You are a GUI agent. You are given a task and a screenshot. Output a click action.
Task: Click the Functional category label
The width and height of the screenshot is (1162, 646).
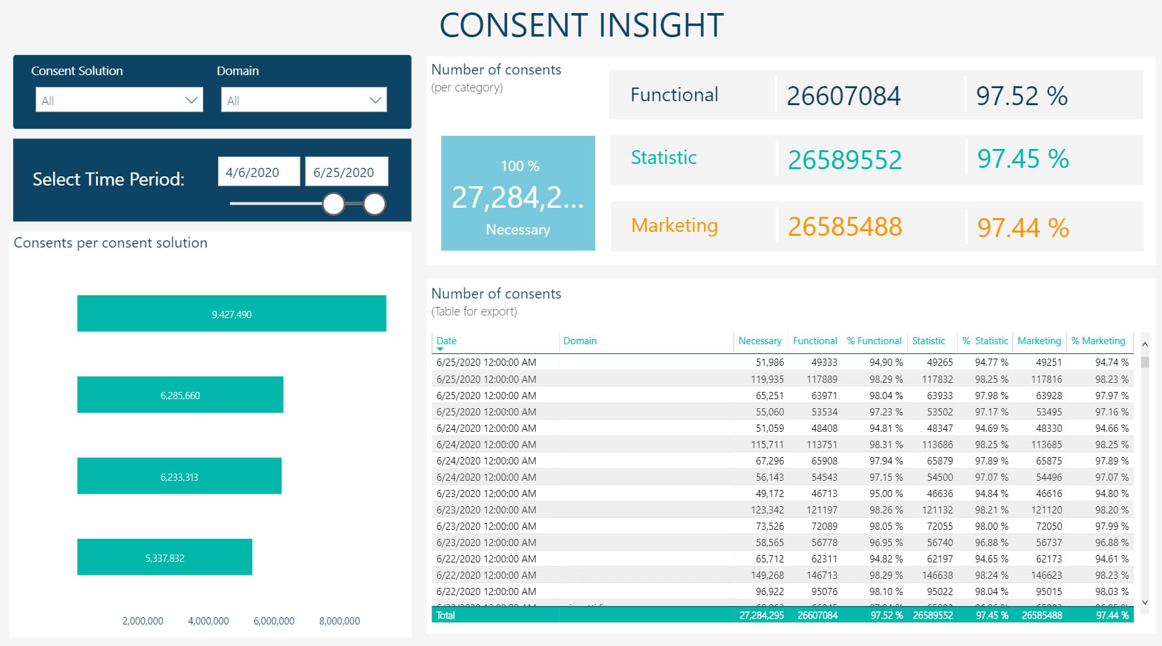[x=674, y=95]
